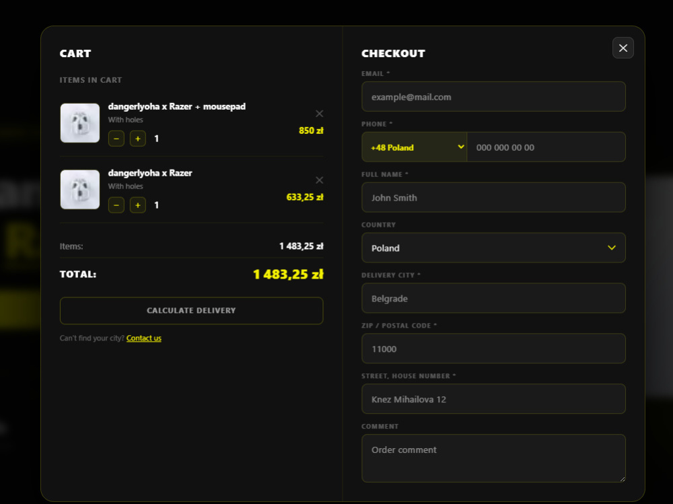Open the 633,25 zł item product thumbnail
The width and height of the screenshot is (673, 504).
pyautogui.click(x=80, y=189)
